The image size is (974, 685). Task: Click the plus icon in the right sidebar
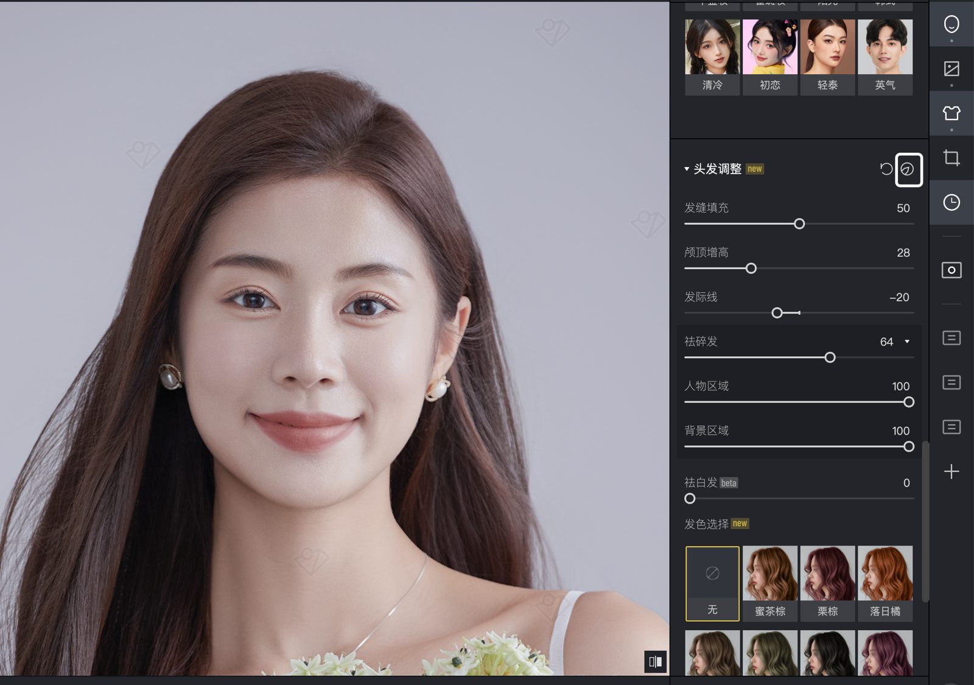[x=951, y=471]
